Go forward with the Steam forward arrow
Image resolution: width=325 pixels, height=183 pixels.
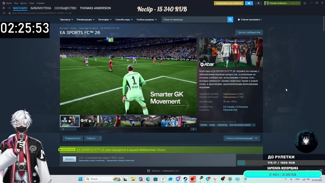coord(9,8)
